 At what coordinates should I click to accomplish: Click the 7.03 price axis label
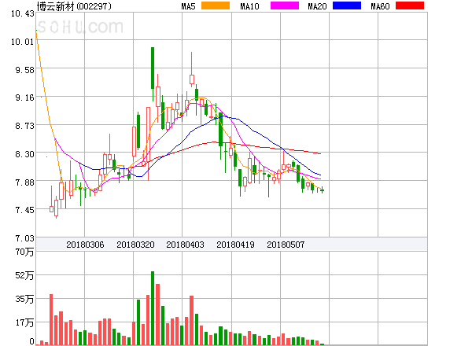(x=24, y=238)
